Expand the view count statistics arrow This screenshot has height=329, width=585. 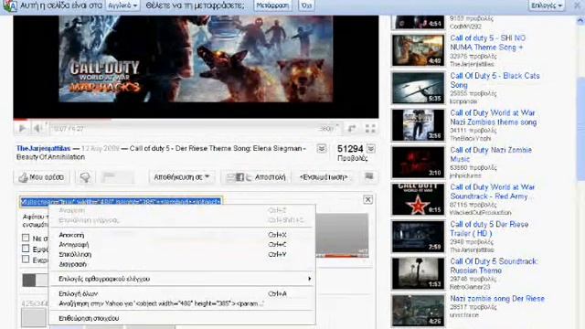click(x=371, y=149)
